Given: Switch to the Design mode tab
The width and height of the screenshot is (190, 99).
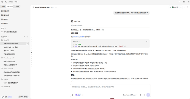Looking at the screenshot, I should tap(17, 6).
